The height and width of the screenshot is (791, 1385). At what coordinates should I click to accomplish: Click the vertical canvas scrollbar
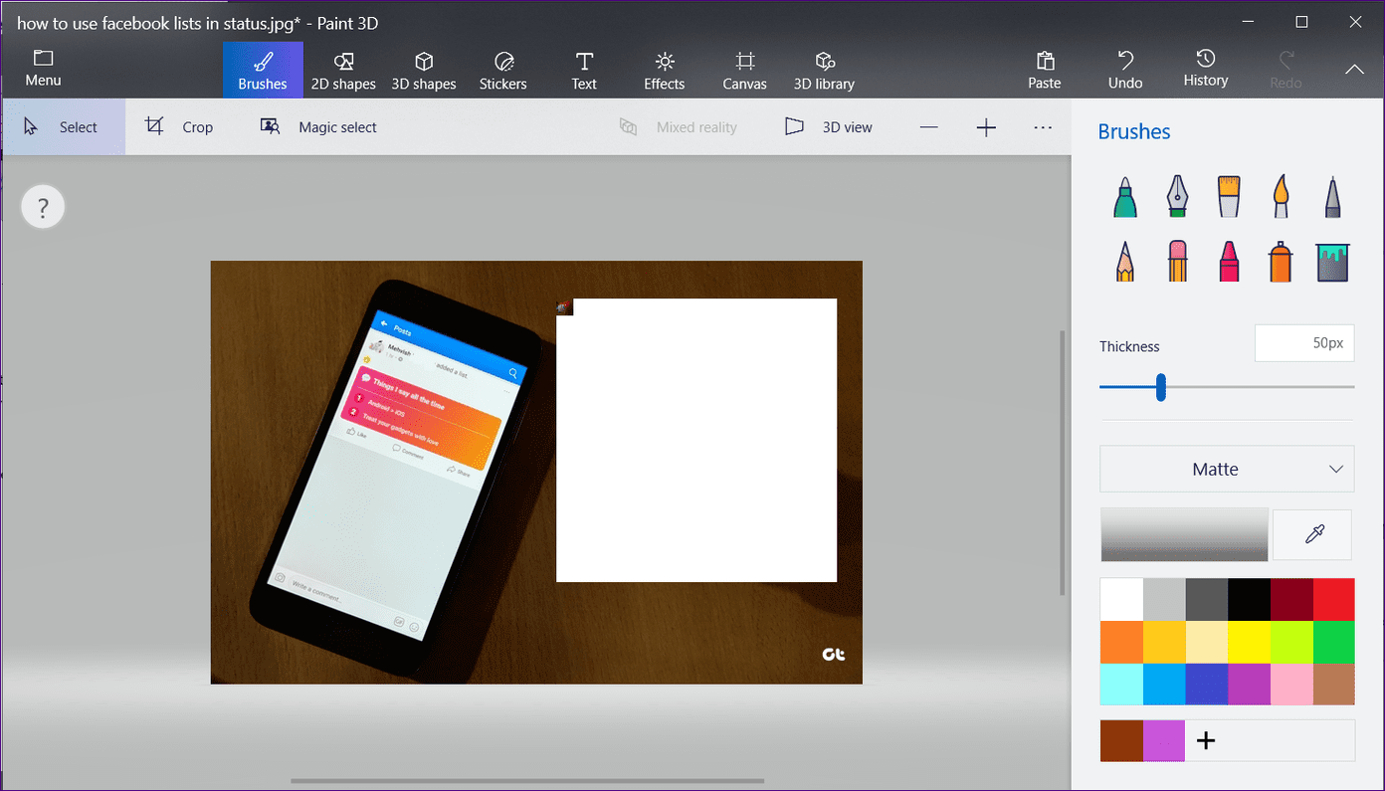tap(1064, 463)
